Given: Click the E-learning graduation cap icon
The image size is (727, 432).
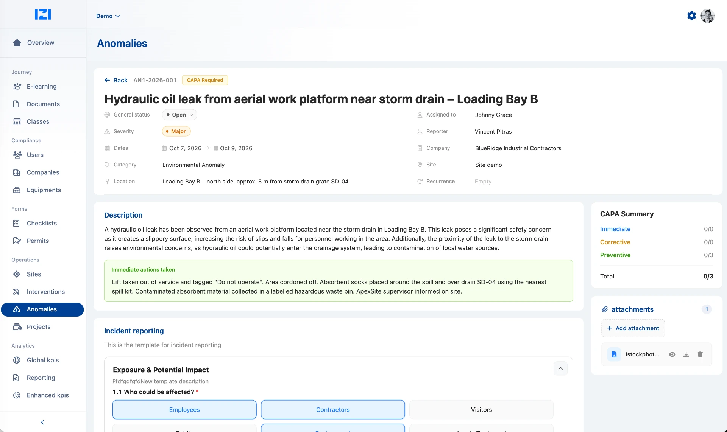Looking at the screenshot, I should pyautogui.click(x=17, y=87).
